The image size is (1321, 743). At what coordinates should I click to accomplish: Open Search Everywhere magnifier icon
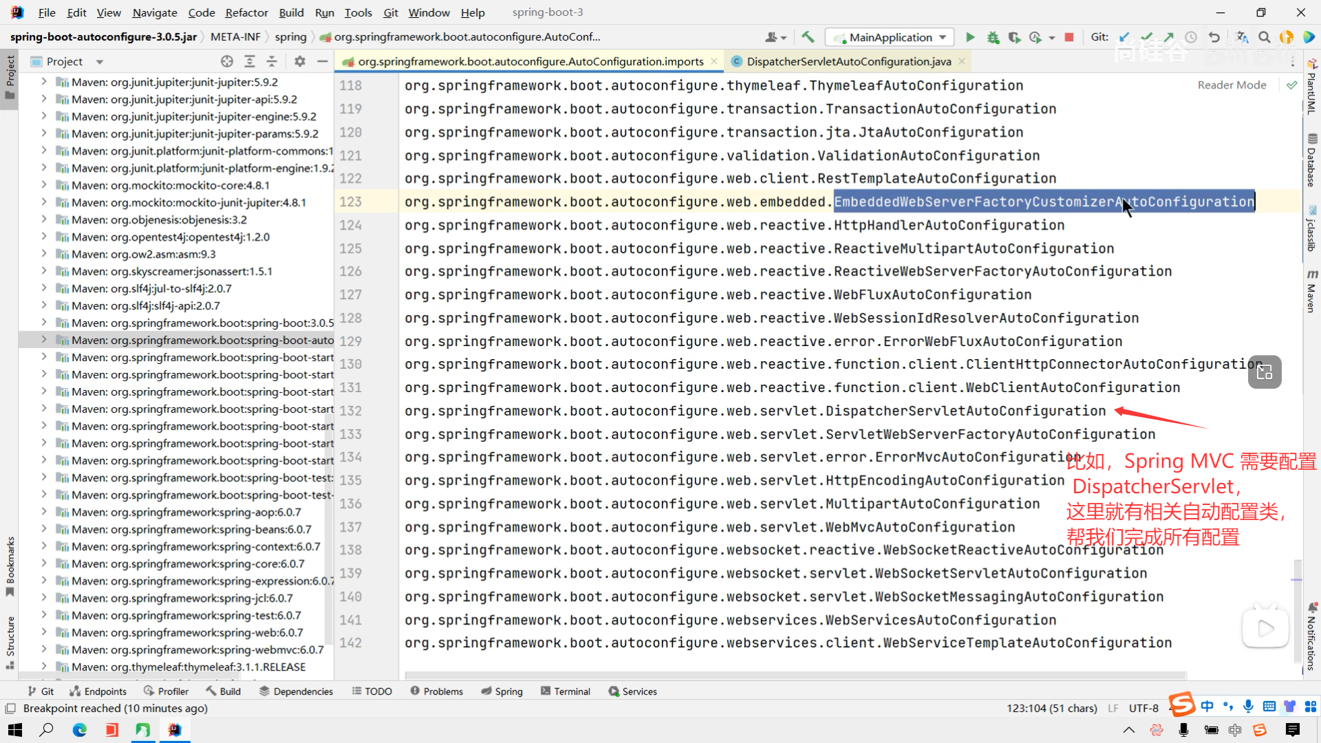click(1265, 37)
